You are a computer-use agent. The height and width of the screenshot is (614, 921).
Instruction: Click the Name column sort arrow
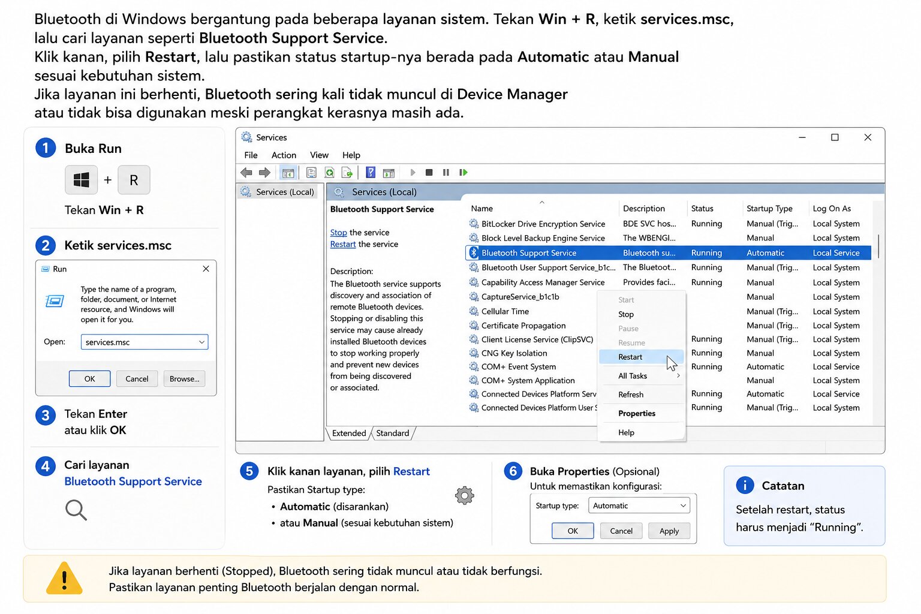pos(542,202)
